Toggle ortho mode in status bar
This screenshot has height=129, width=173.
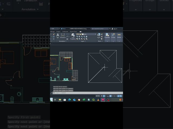108,96
